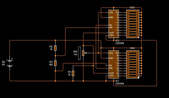Click resistor R2 1K component

[x=55, y=48]
